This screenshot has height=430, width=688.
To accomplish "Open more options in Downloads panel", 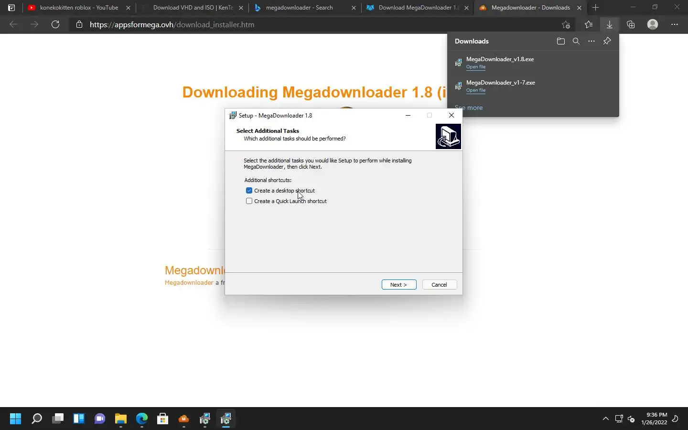I will tap(591, 41).
